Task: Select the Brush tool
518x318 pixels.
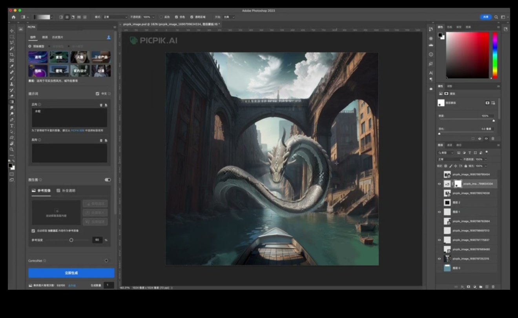Action: pos(12,78)
